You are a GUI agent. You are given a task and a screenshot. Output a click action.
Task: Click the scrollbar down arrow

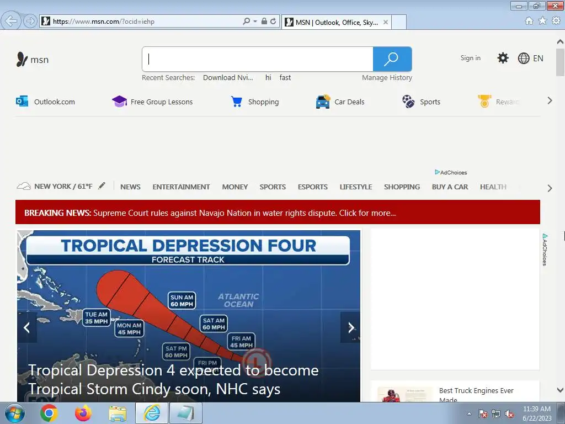point(560,390)
